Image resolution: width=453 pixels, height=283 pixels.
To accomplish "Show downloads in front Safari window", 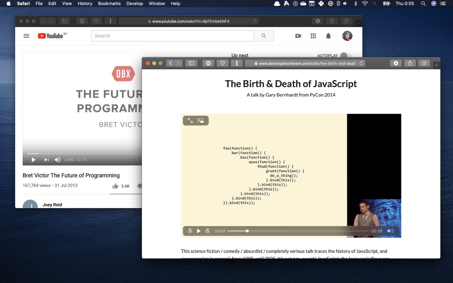I will [396, 63].
